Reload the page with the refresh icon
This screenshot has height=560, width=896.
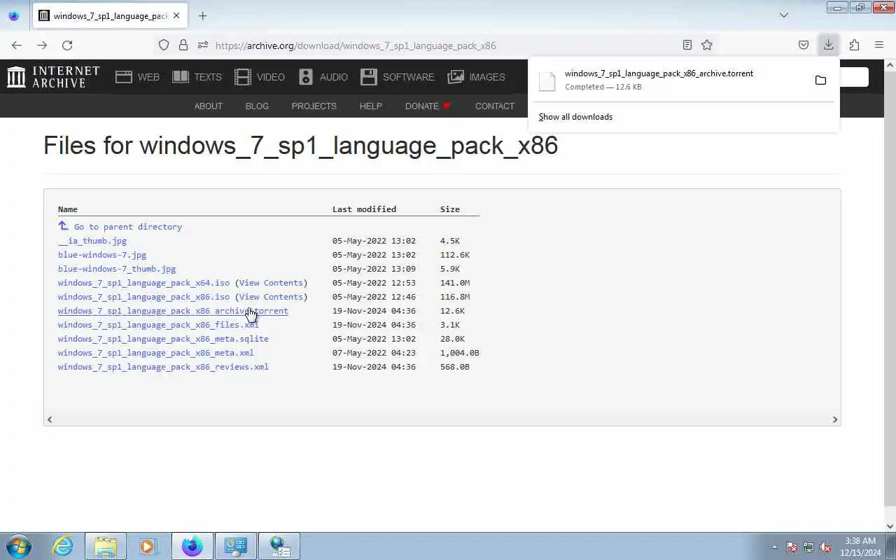pos(67,45)
